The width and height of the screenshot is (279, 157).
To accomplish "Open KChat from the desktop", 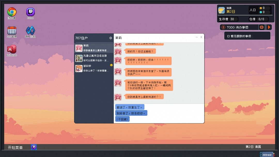I will 30,11.
